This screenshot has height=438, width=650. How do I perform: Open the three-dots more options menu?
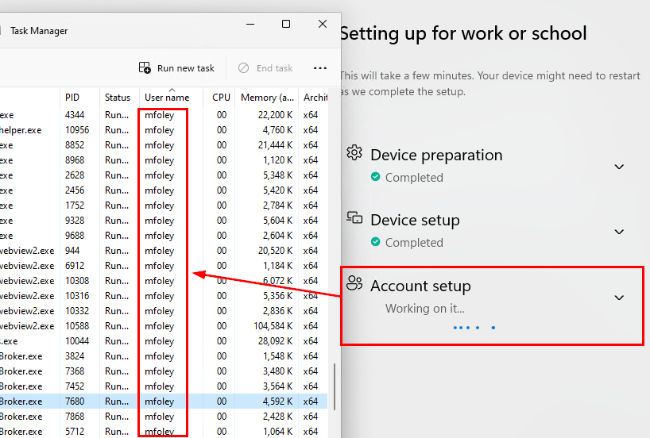320,68
